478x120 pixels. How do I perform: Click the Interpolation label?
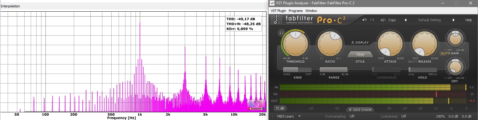[x=10, y=6]
